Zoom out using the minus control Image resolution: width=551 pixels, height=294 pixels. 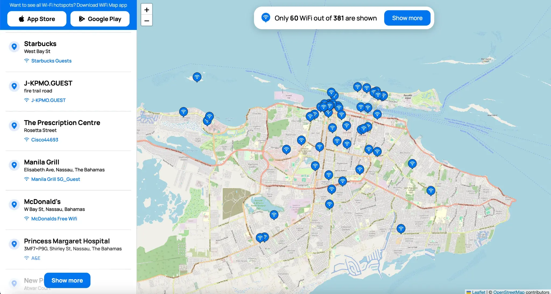(x=146, y=21)
